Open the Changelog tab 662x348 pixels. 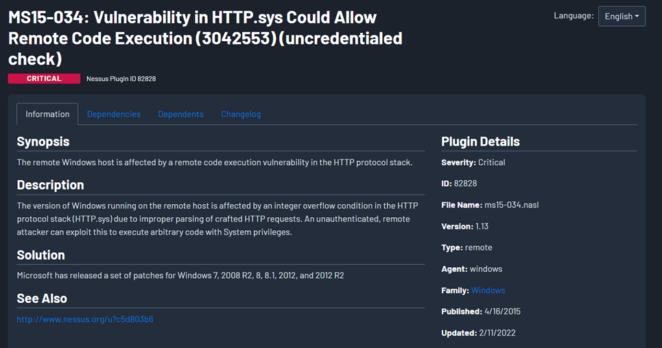[241, 114]
